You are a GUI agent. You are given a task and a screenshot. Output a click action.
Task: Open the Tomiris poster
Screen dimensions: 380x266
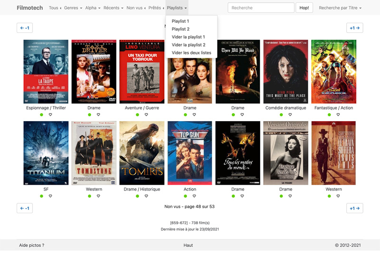(142, 153)
